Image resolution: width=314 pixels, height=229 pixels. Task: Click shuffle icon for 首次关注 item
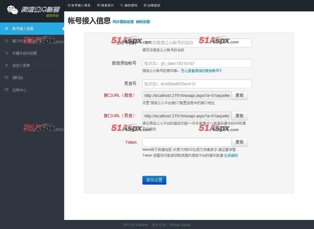(7, 41)
